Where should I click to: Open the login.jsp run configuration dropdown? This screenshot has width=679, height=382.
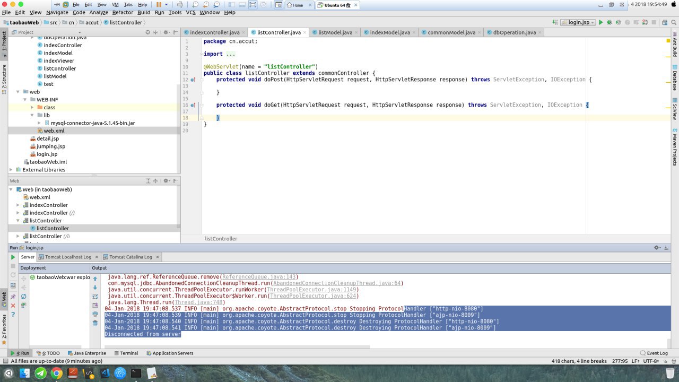[578, 22]
